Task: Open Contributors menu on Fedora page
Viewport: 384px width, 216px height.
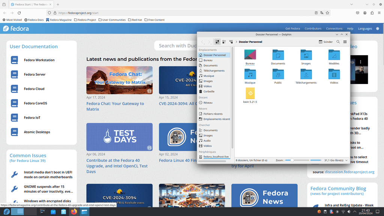Action: (x=313, y=28)
